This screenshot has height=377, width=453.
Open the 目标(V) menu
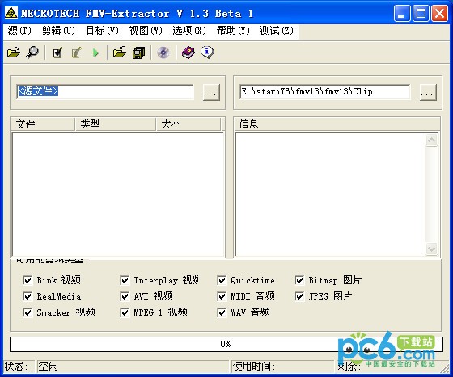tap(103, 31)
